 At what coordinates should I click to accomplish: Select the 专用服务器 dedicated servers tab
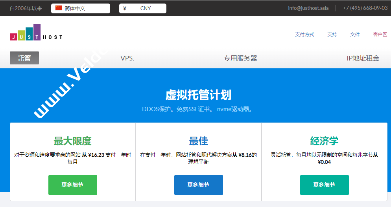[240, 58]
